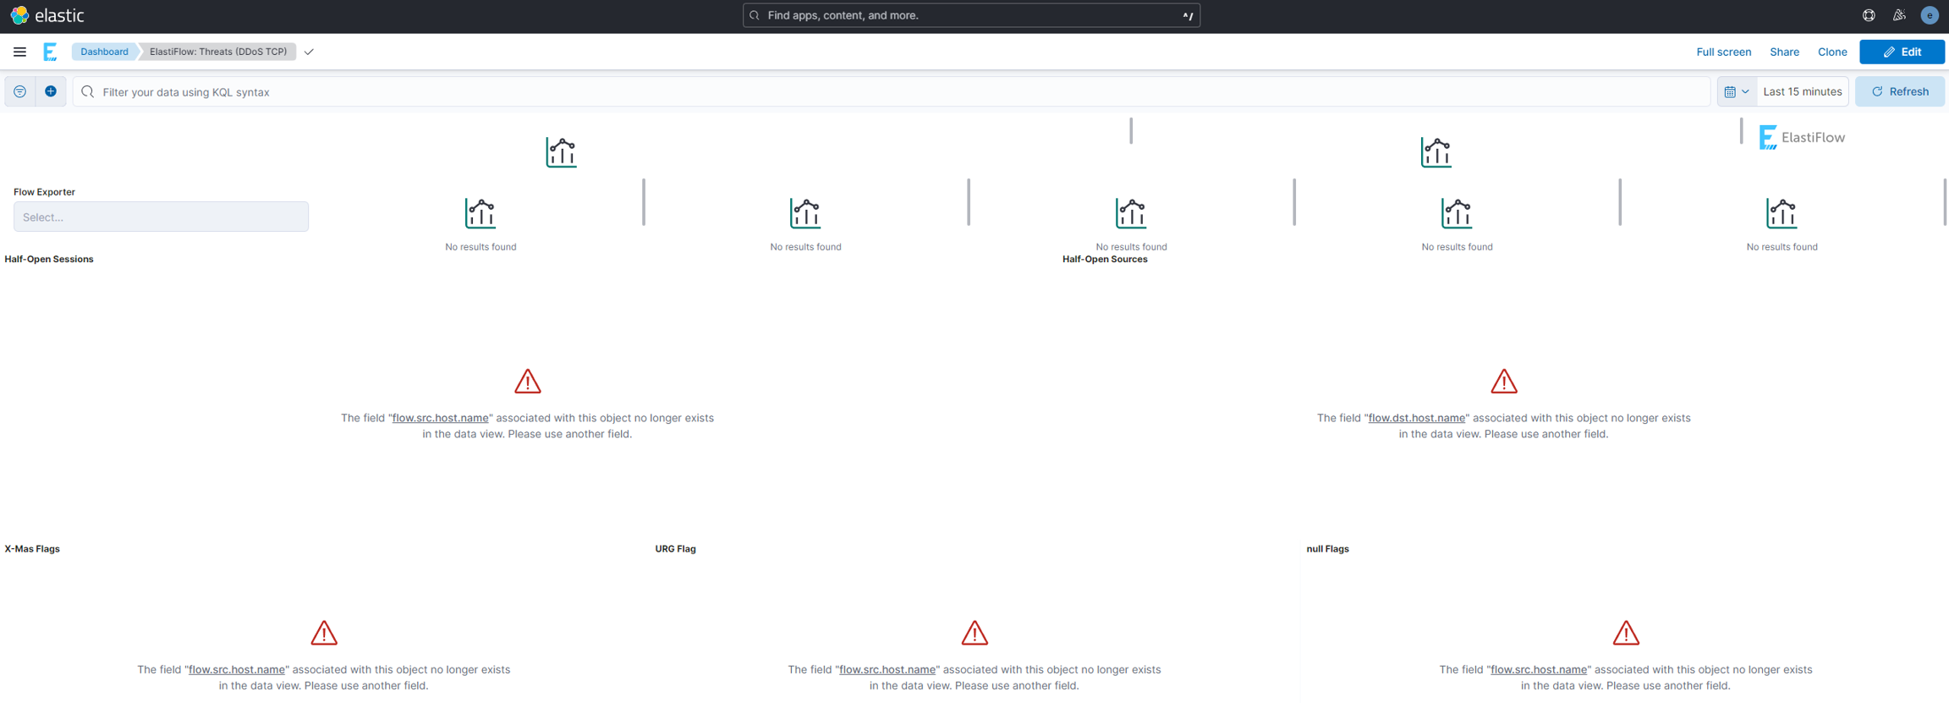Click the ElastiFlow space icon beside breadcrumb
The width and height of the screenshot is (1949, 703).
pos(51,52)
